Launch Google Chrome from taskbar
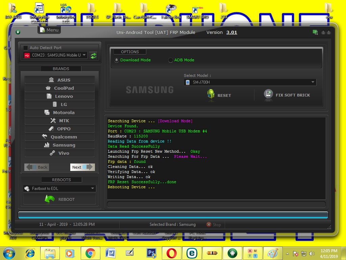 point(90,253)
